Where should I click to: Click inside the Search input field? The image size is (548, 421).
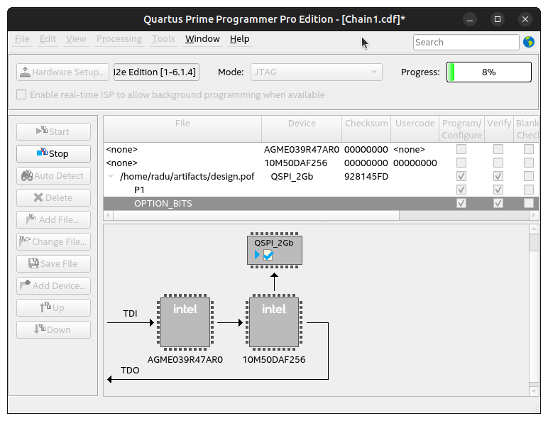(466, 42)
